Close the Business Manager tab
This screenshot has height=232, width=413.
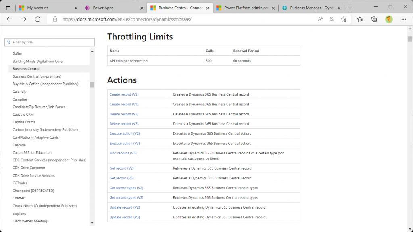(339, 8)
